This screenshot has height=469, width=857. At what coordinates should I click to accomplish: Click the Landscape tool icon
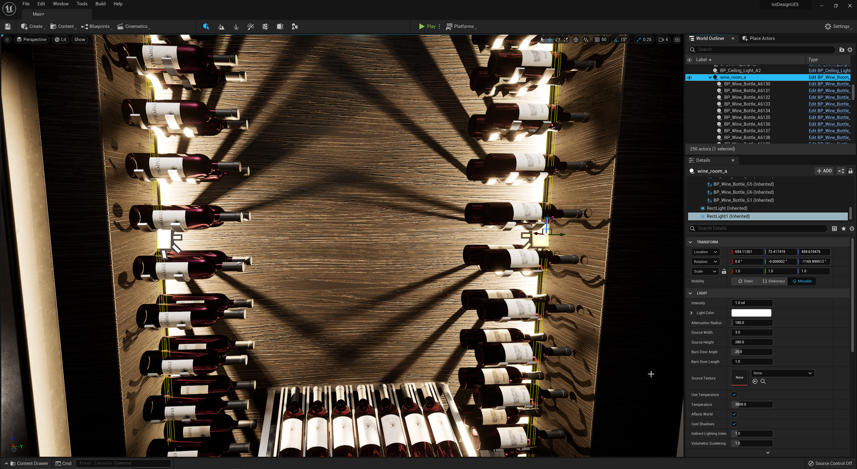coord(221,26)
